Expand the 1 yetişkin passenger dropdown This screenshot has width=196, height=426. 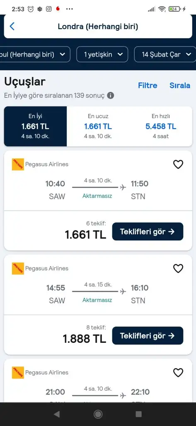(102, 54)
